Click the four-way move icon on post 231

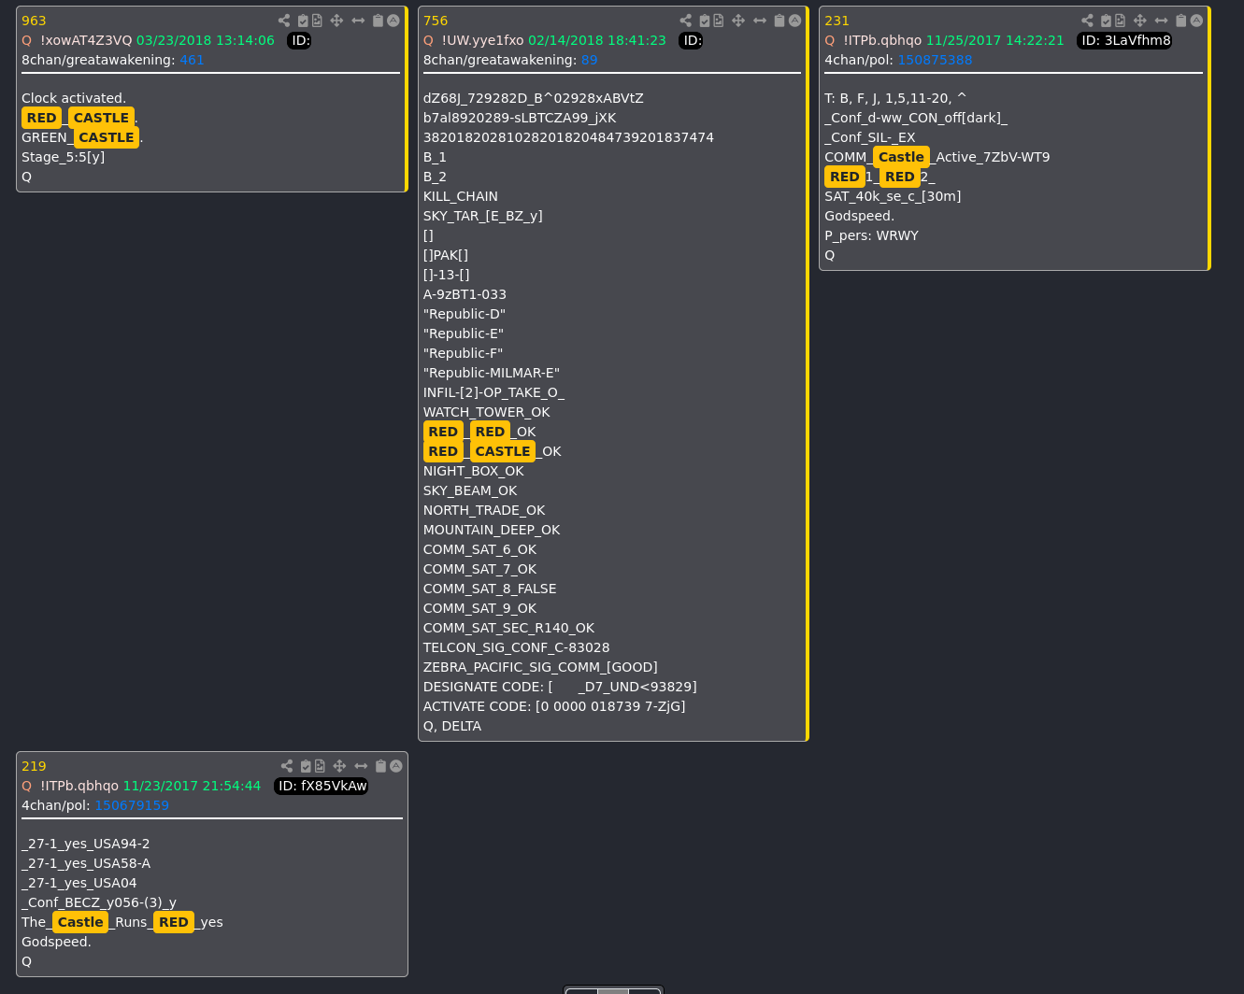click(x=1139, y=21)
